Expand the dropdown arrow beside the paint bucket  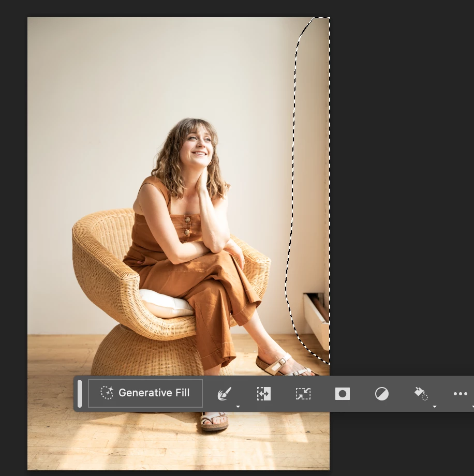point(435,407)
